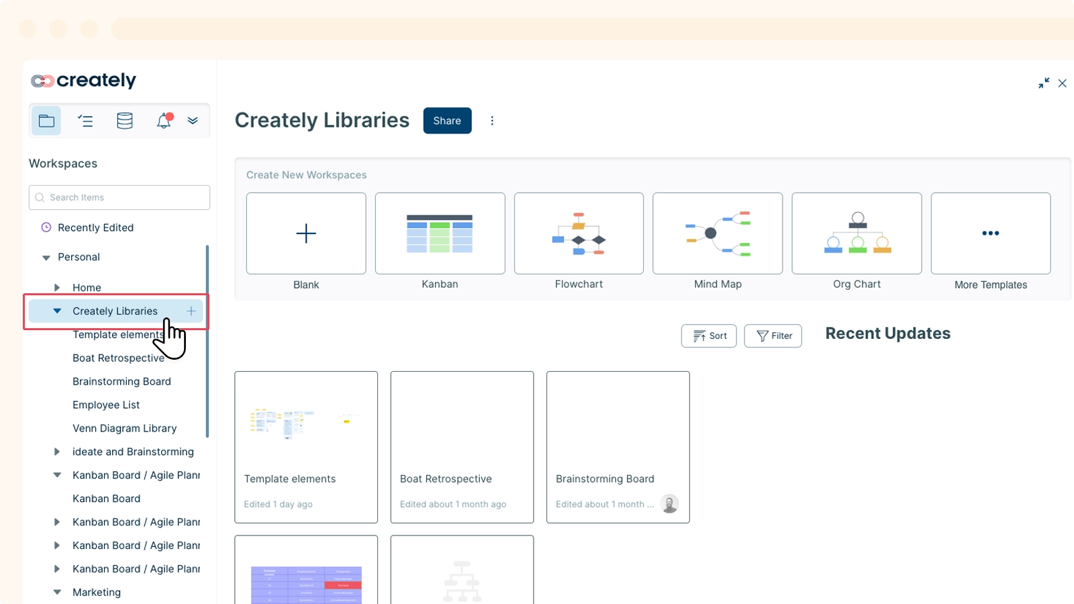Open the Brainstorming Board card
Screen dimensions: 1074x604
coord(618,447)
